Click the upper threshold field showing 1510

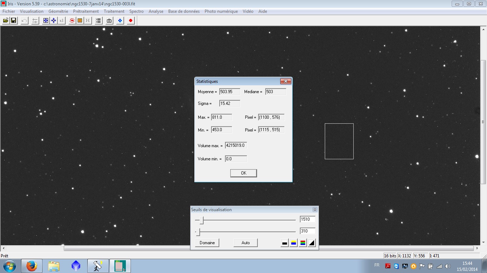(308, 219)
